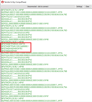Click the $PSTMCPU,18.97,-1,49*48 line
Screen dimensions: 92x102
pos(13,42)
